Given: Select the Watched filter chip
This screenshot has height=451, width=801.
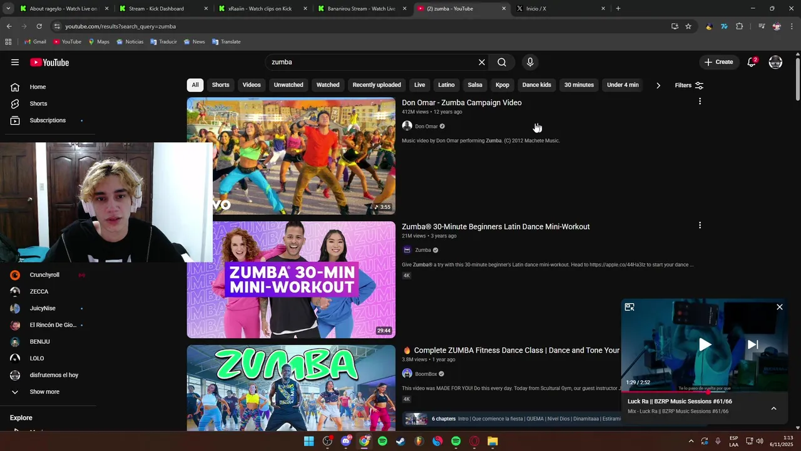Looking at the screenshot, I should click(328, 85).
